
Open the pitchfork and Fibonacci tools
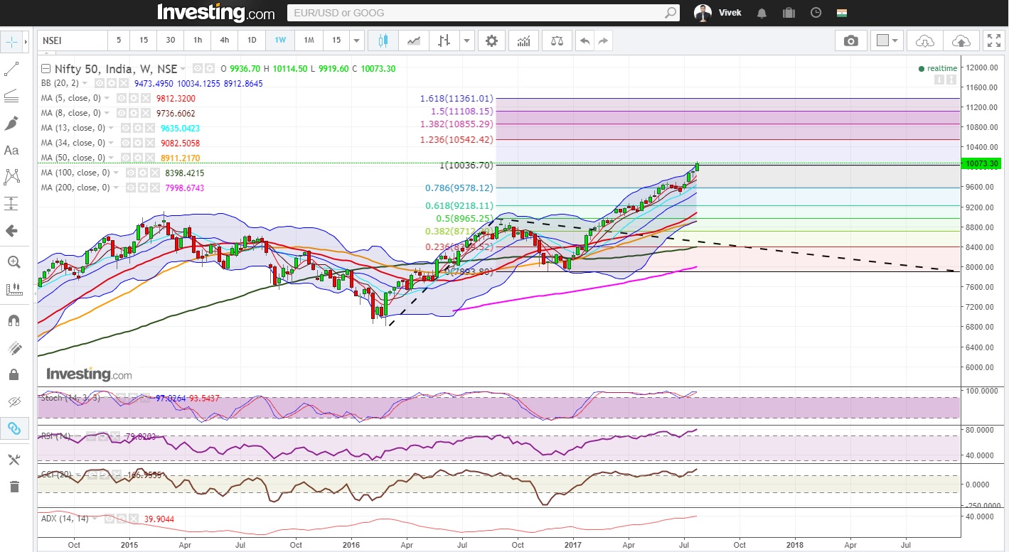[x=11, y=96]
